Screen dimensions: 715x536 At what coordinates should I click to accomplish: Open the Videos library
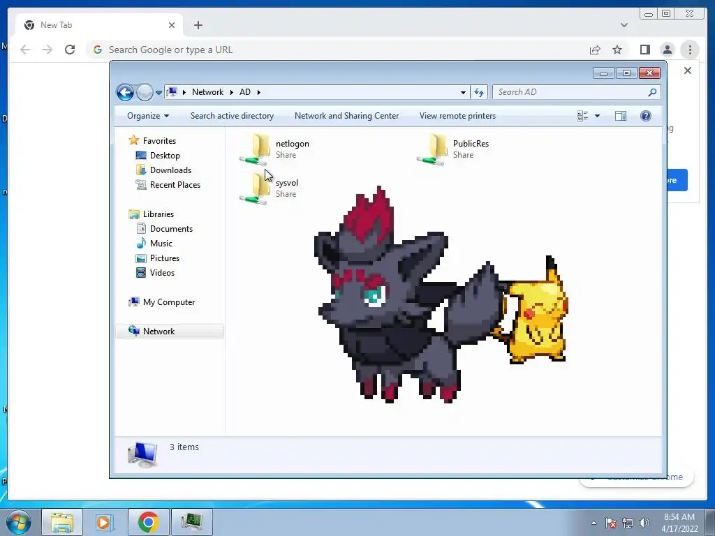pyautogui.click(x=156, y=273)
